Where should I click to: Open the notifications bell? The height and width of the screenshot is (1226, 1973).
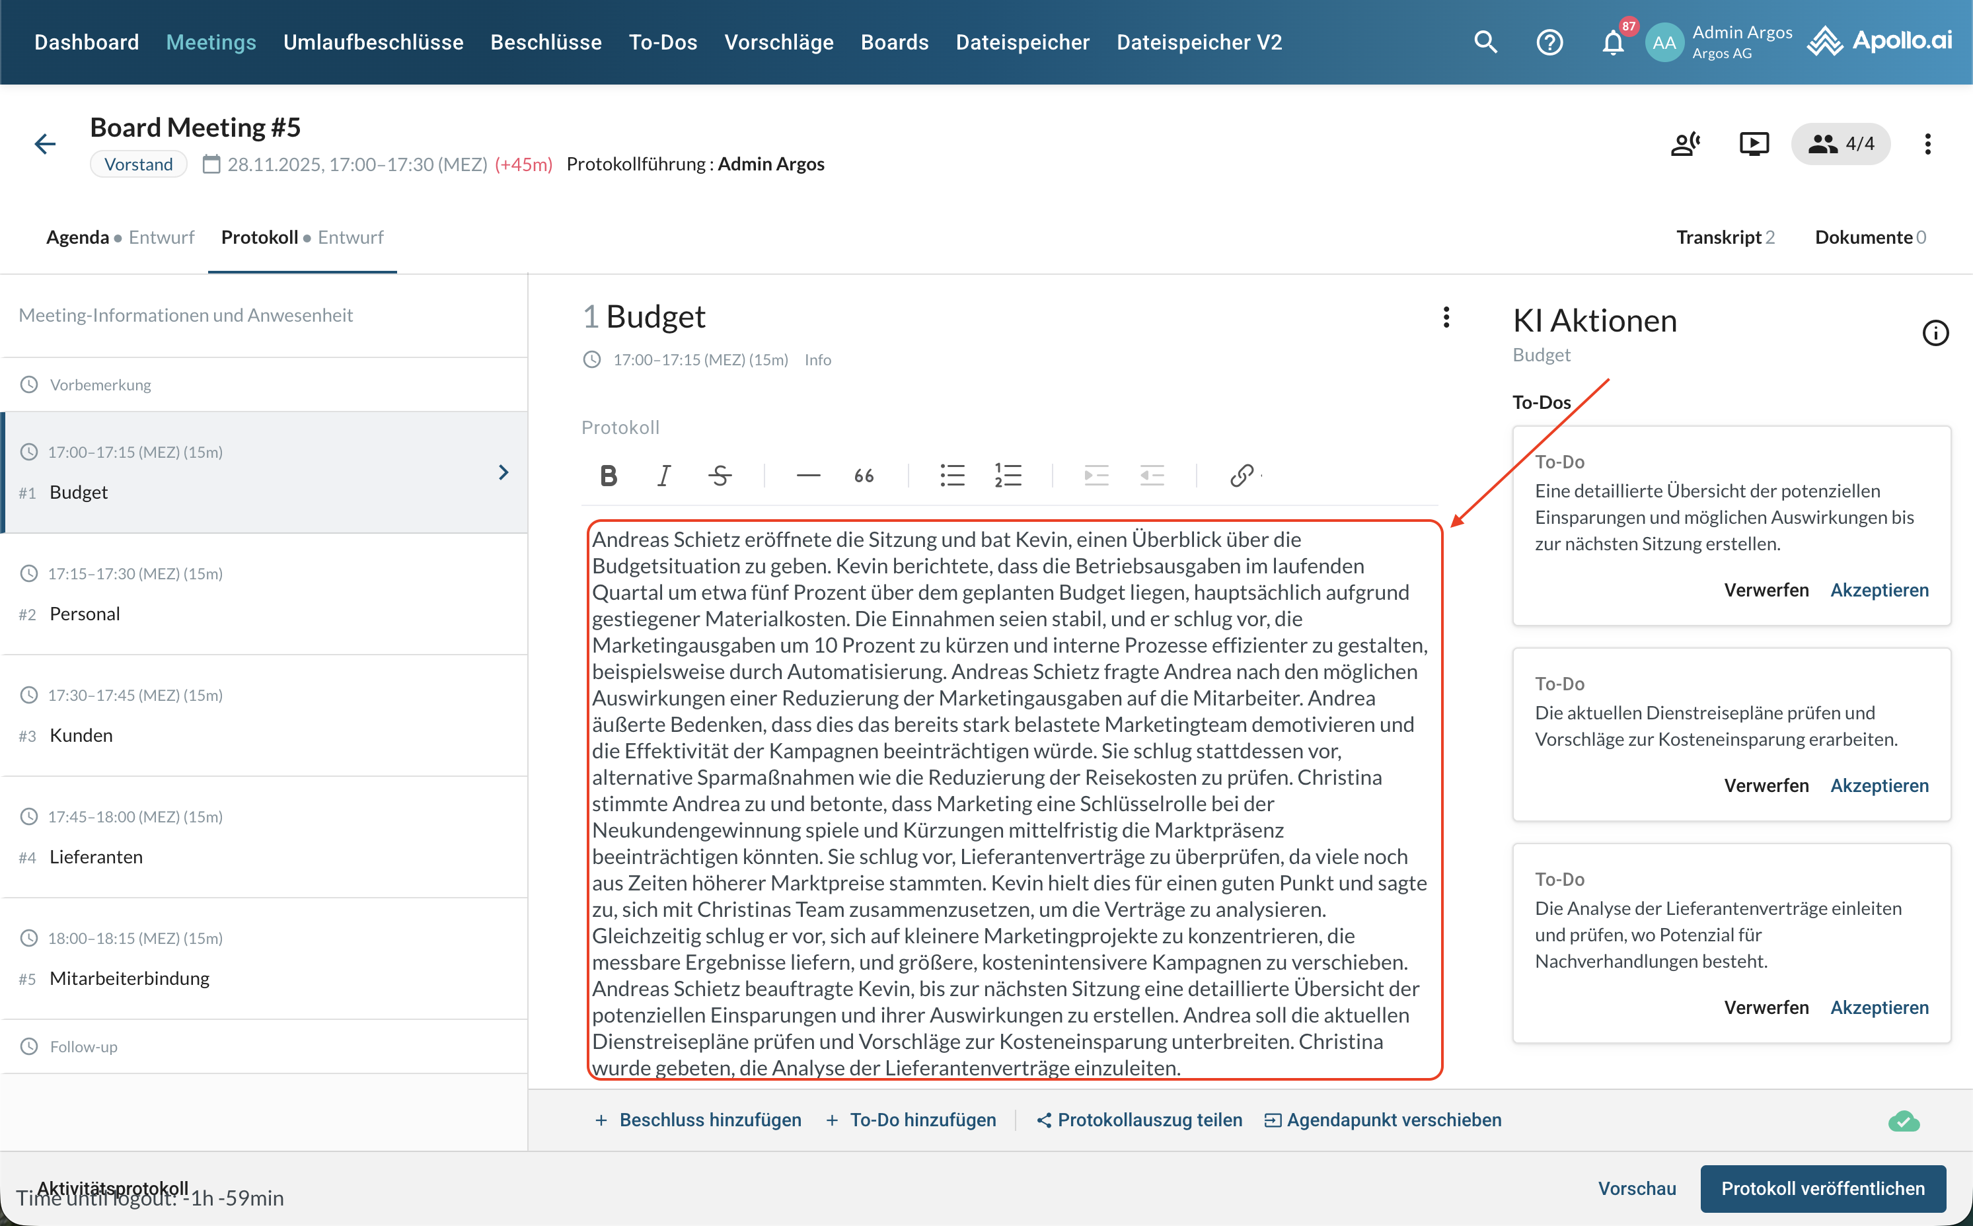coord(1613,42)
